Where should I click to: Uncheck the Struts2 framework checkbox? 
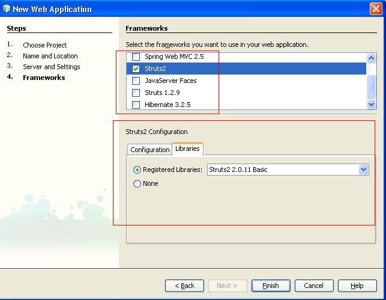136,69
